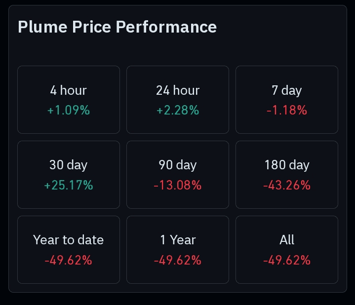Select the 30 day label
The width and height of the screenshot is (355, 305).
tap(68, 165)
